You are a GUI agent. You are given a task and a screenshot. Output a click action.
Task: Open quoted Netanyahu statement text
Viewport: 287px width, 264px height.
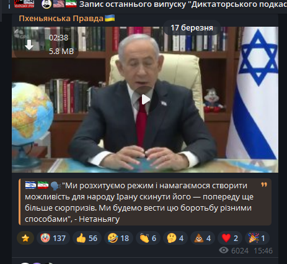pos(139,202)
